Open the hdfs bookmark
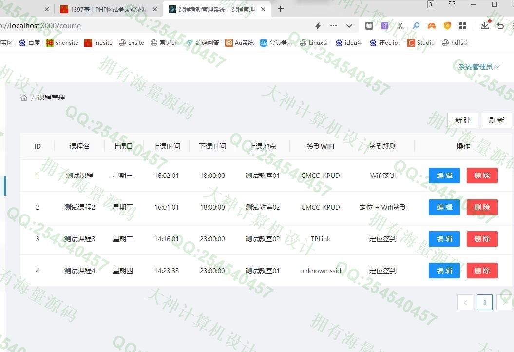The height and width of the screenshot is (352, 514). [x=456, y=42]
